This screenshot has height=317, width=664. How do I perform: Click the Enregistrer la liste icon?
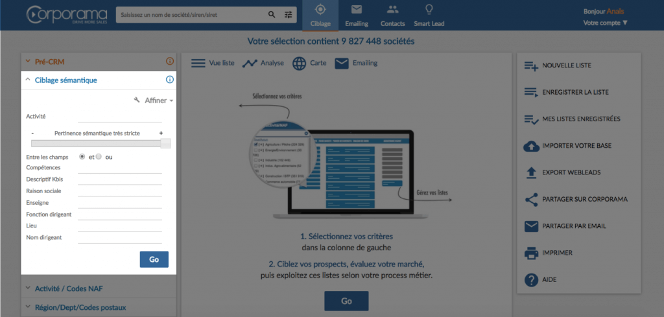(x=531, y=92)
